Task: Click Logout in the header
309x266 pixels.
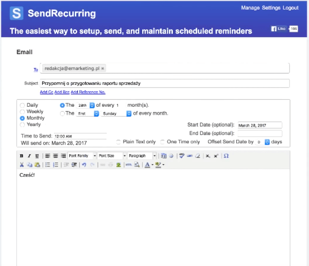Action: pos(290,8)
